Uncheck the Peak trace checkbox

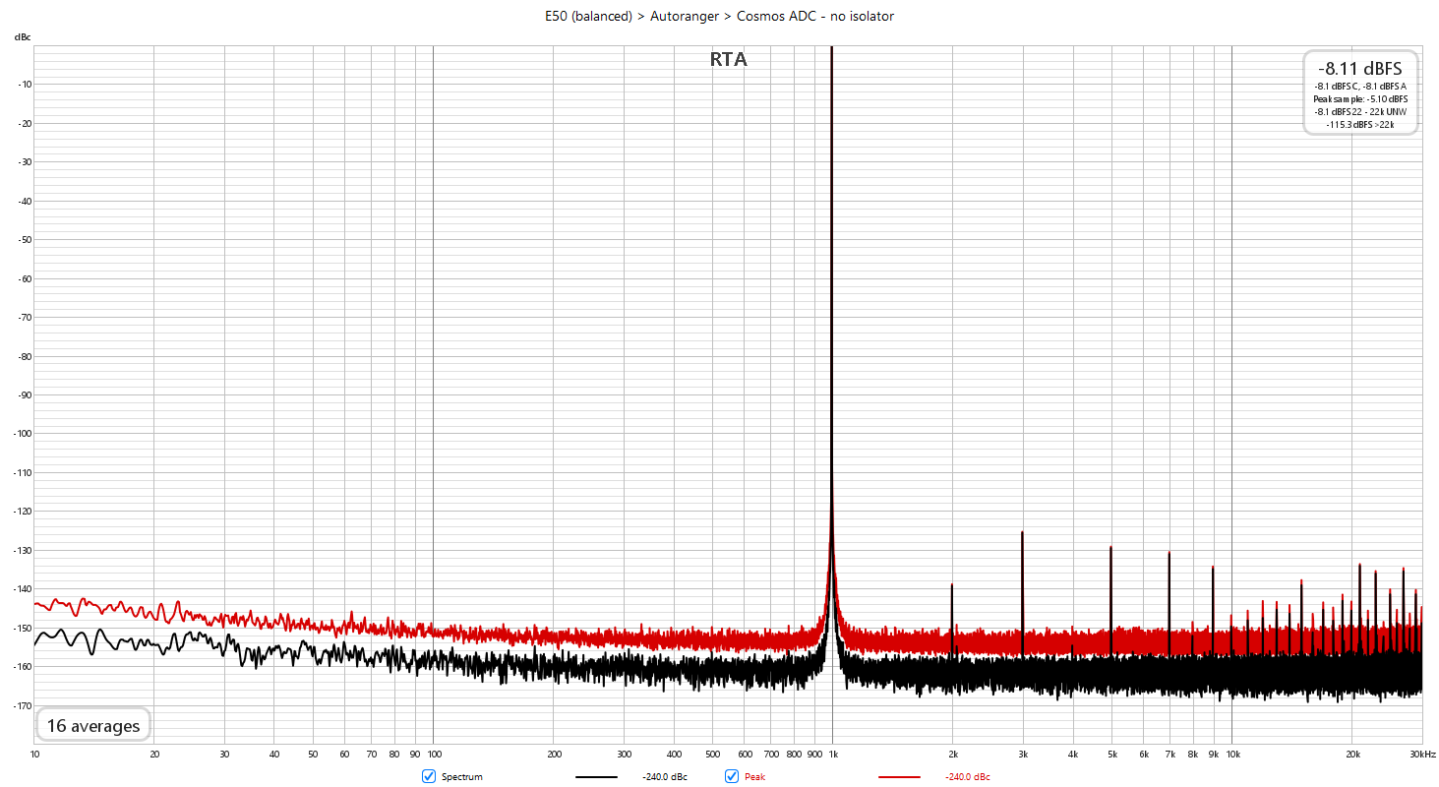pyautogui.click(x=732, y=776)
